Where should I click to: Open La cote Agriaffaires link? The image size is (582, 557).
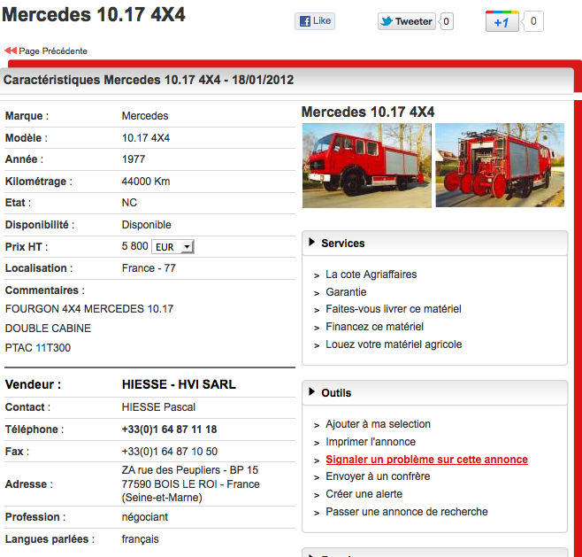point(371,275)
